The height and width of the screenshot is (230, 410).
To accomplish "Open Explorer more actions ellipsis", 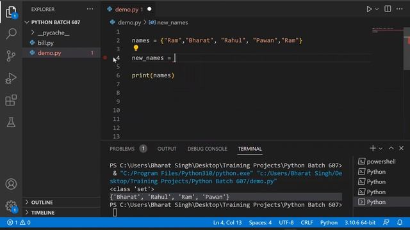I will pos(90,9).
